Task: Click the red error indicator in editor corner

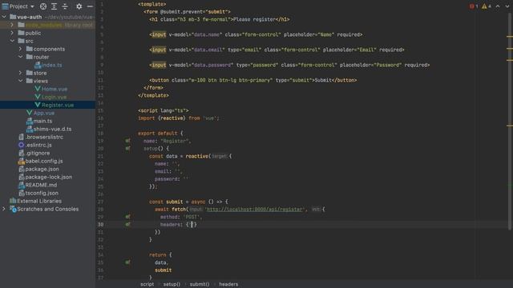Action: point(474,6)
